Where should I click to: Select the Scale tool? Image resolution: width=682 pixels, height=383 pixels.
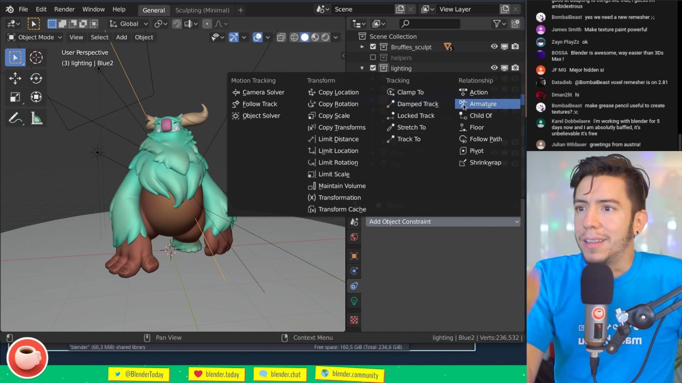[x=15, y=97]
